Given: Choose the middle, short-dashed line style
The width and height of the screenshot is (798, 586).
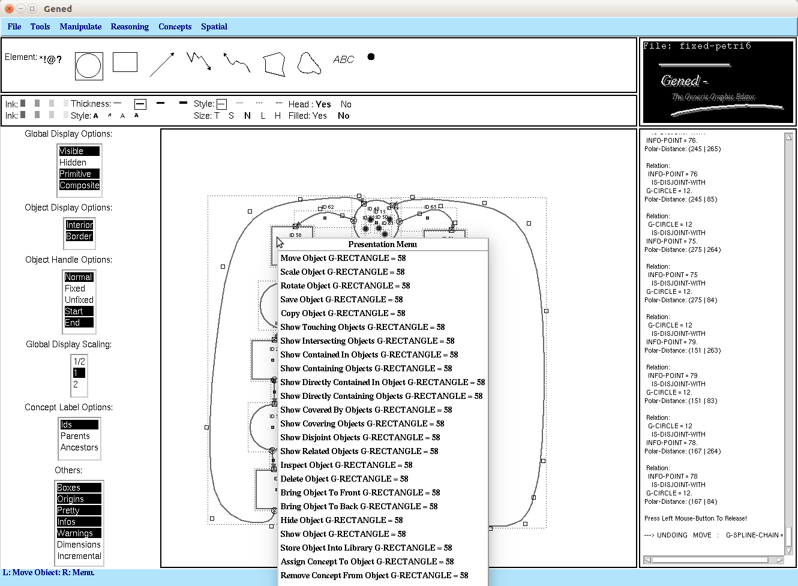Looking at the screenshot, I should coord(259,103).
